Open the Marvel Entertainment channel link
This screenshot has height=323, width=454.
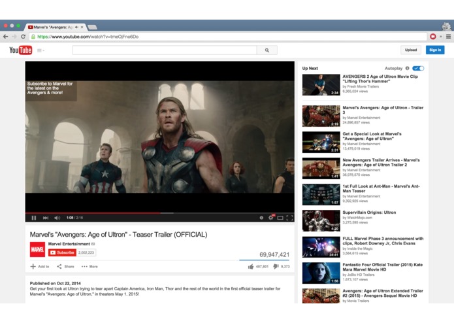pyautogui.click(x=69, y=244)
